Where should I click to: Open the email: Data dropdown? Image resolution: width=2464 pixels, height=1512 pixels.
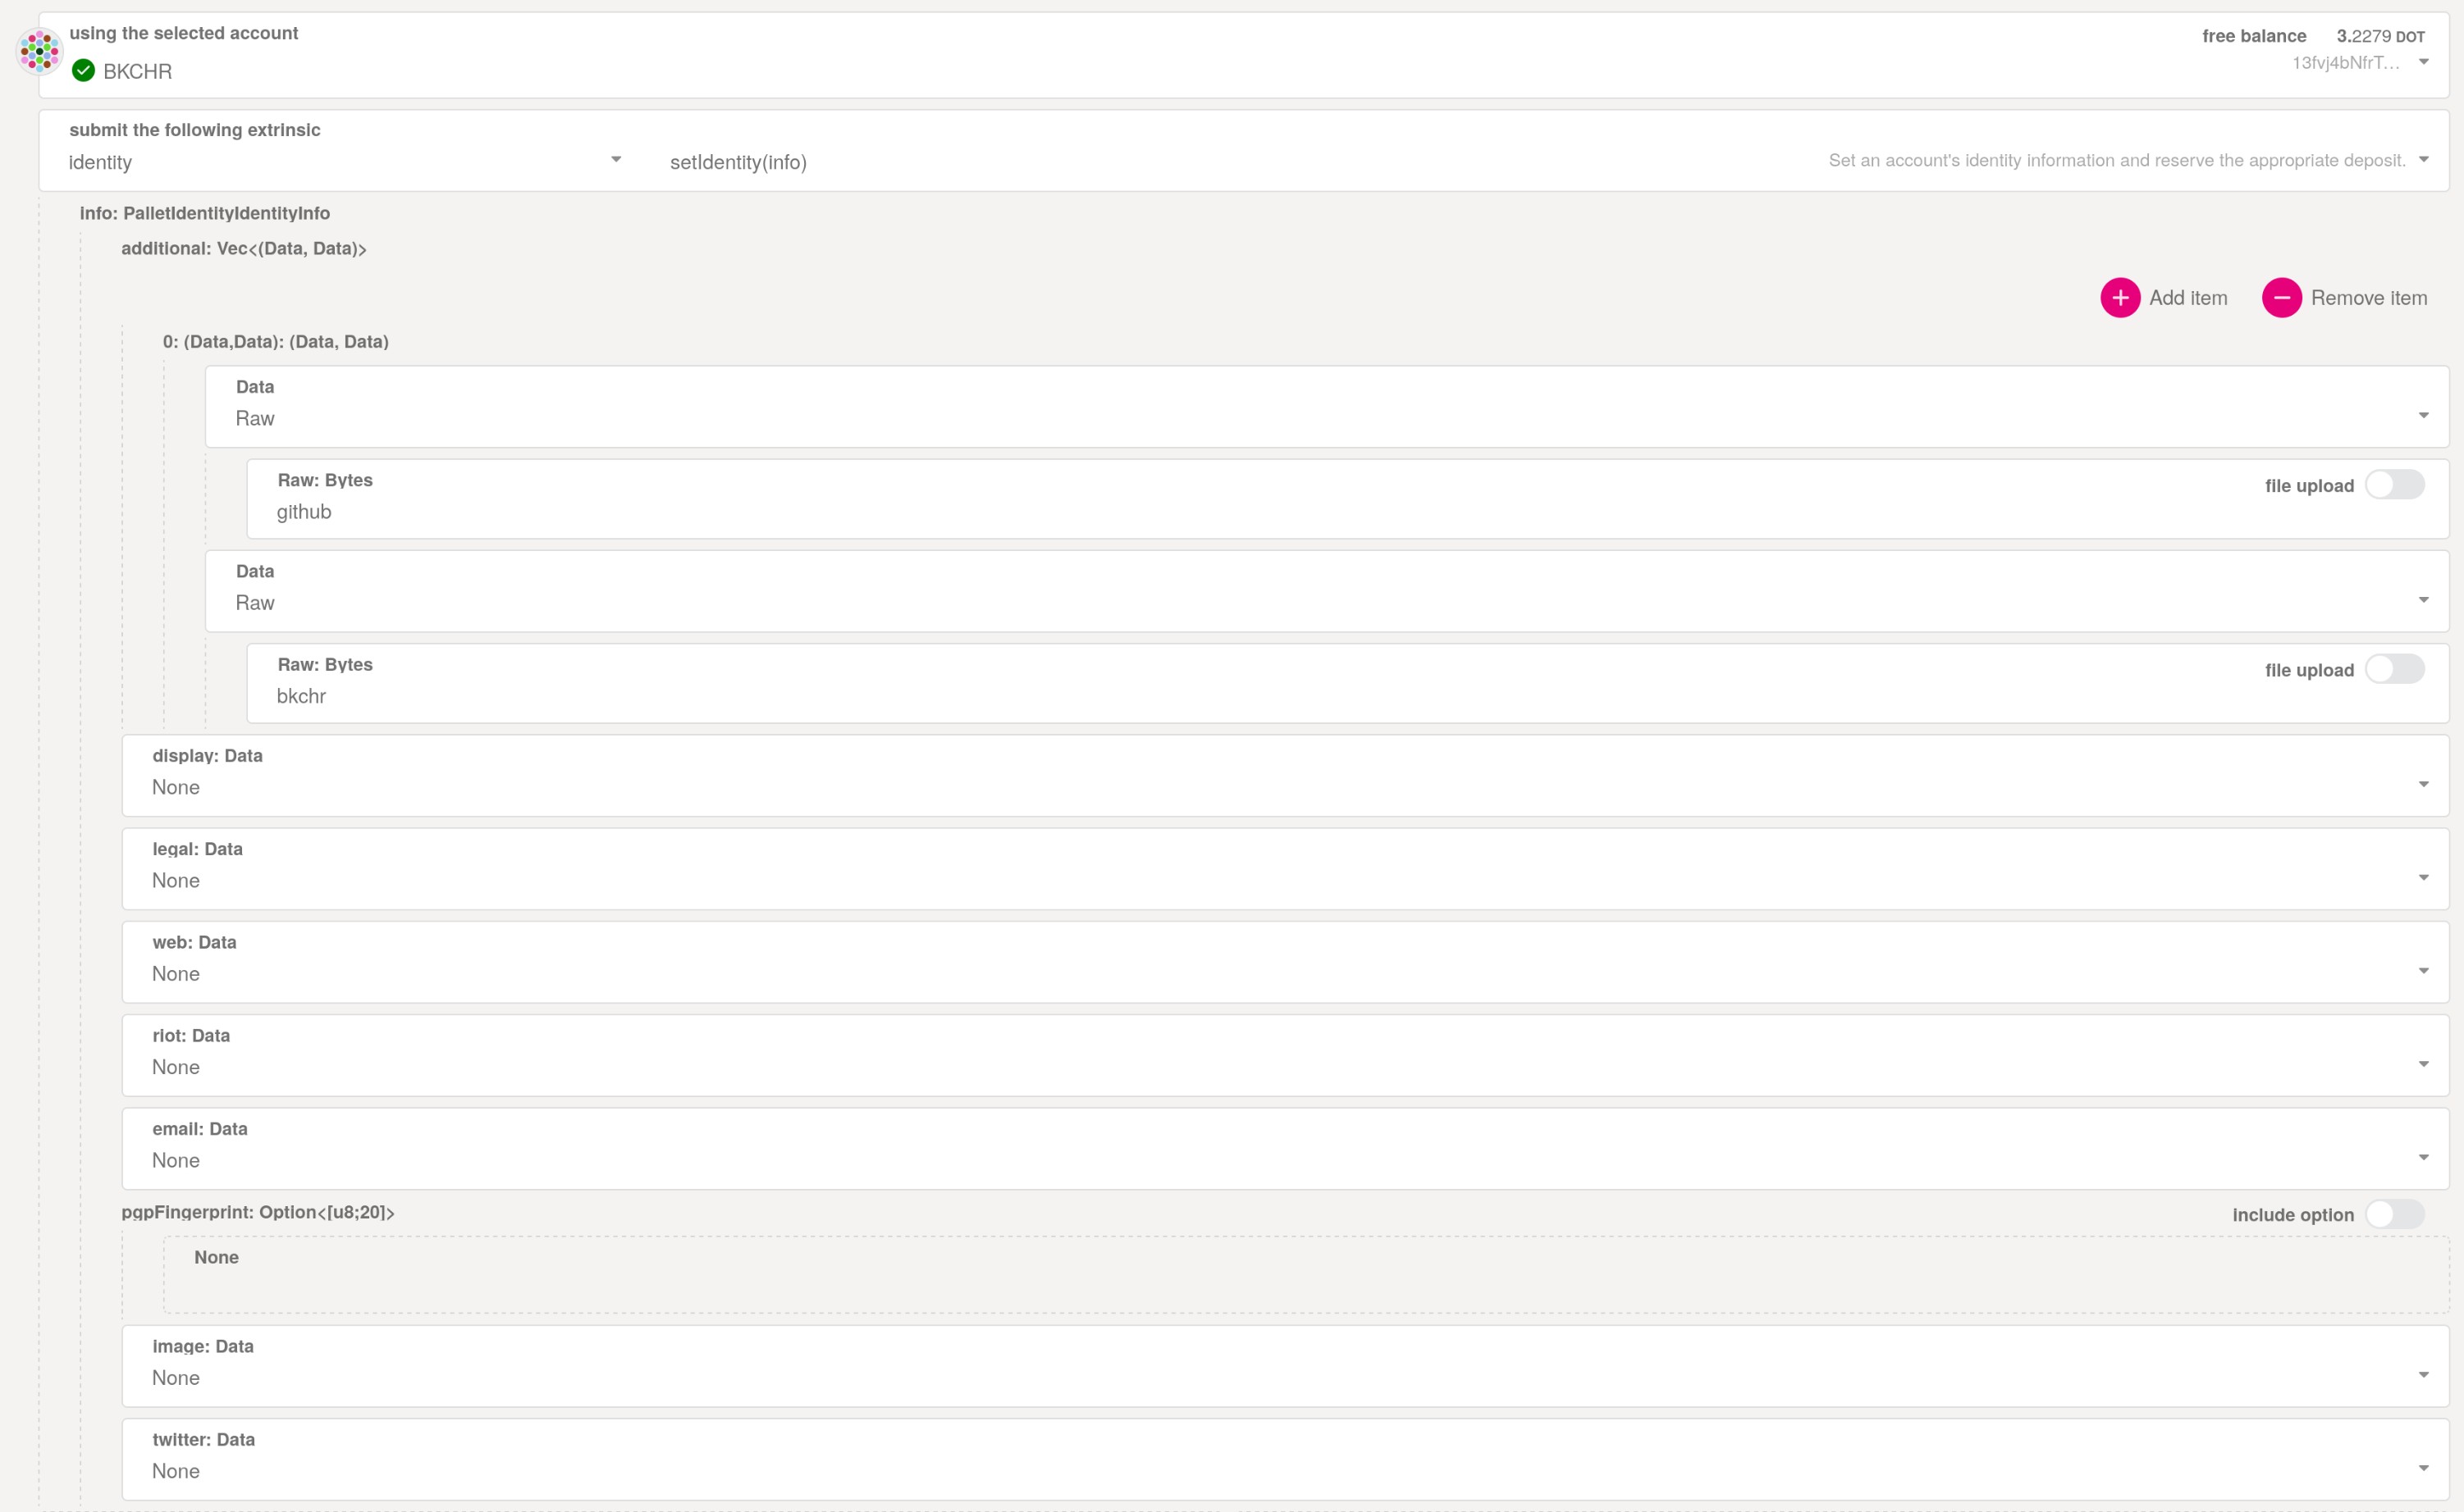pos(1286,1148)
